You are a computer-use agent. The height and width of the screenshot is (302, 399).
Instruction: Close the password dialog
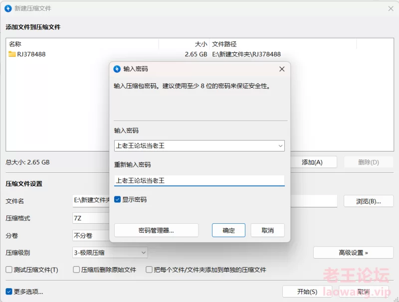pos(282,69)
